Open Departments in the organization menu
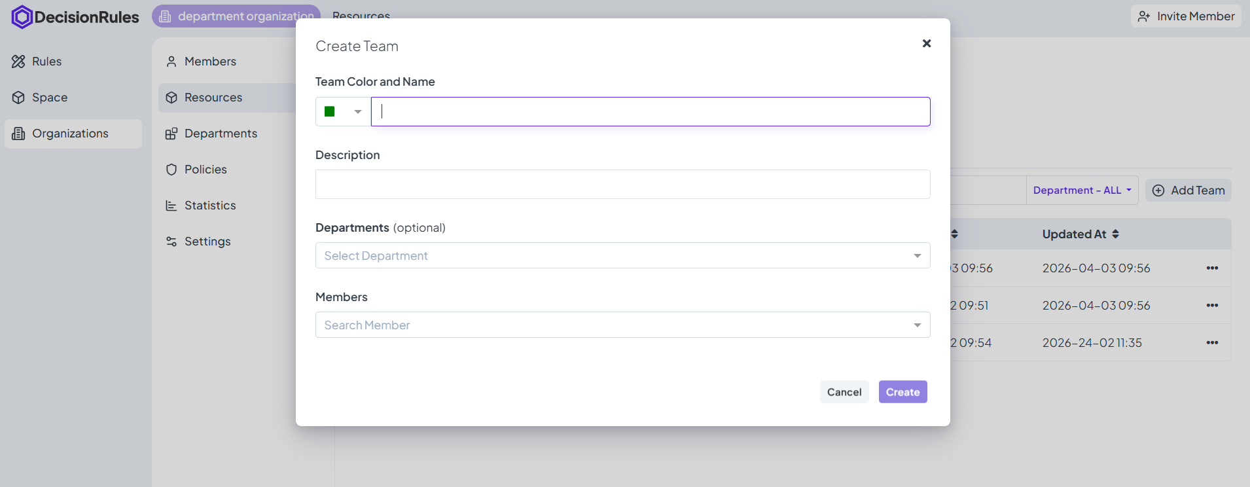 pyautogui.click(x=221, y=134)
